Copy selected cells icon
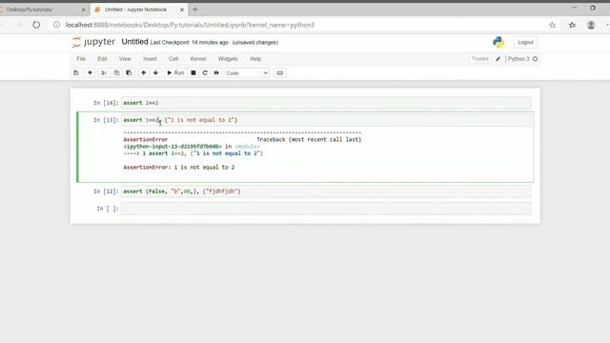Viewport: 610px width, 343px height. [x=116, y=72]
